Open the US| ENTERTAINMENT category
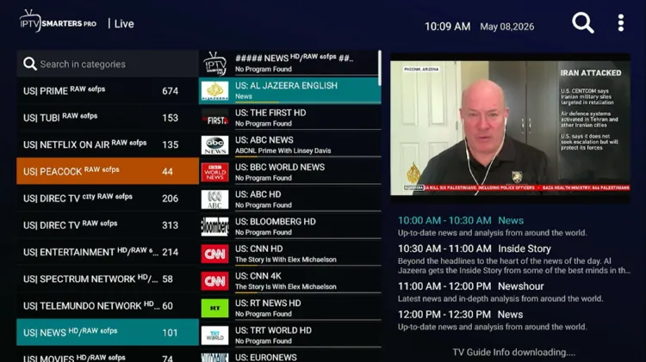646x362 pixels. (108, 252)
